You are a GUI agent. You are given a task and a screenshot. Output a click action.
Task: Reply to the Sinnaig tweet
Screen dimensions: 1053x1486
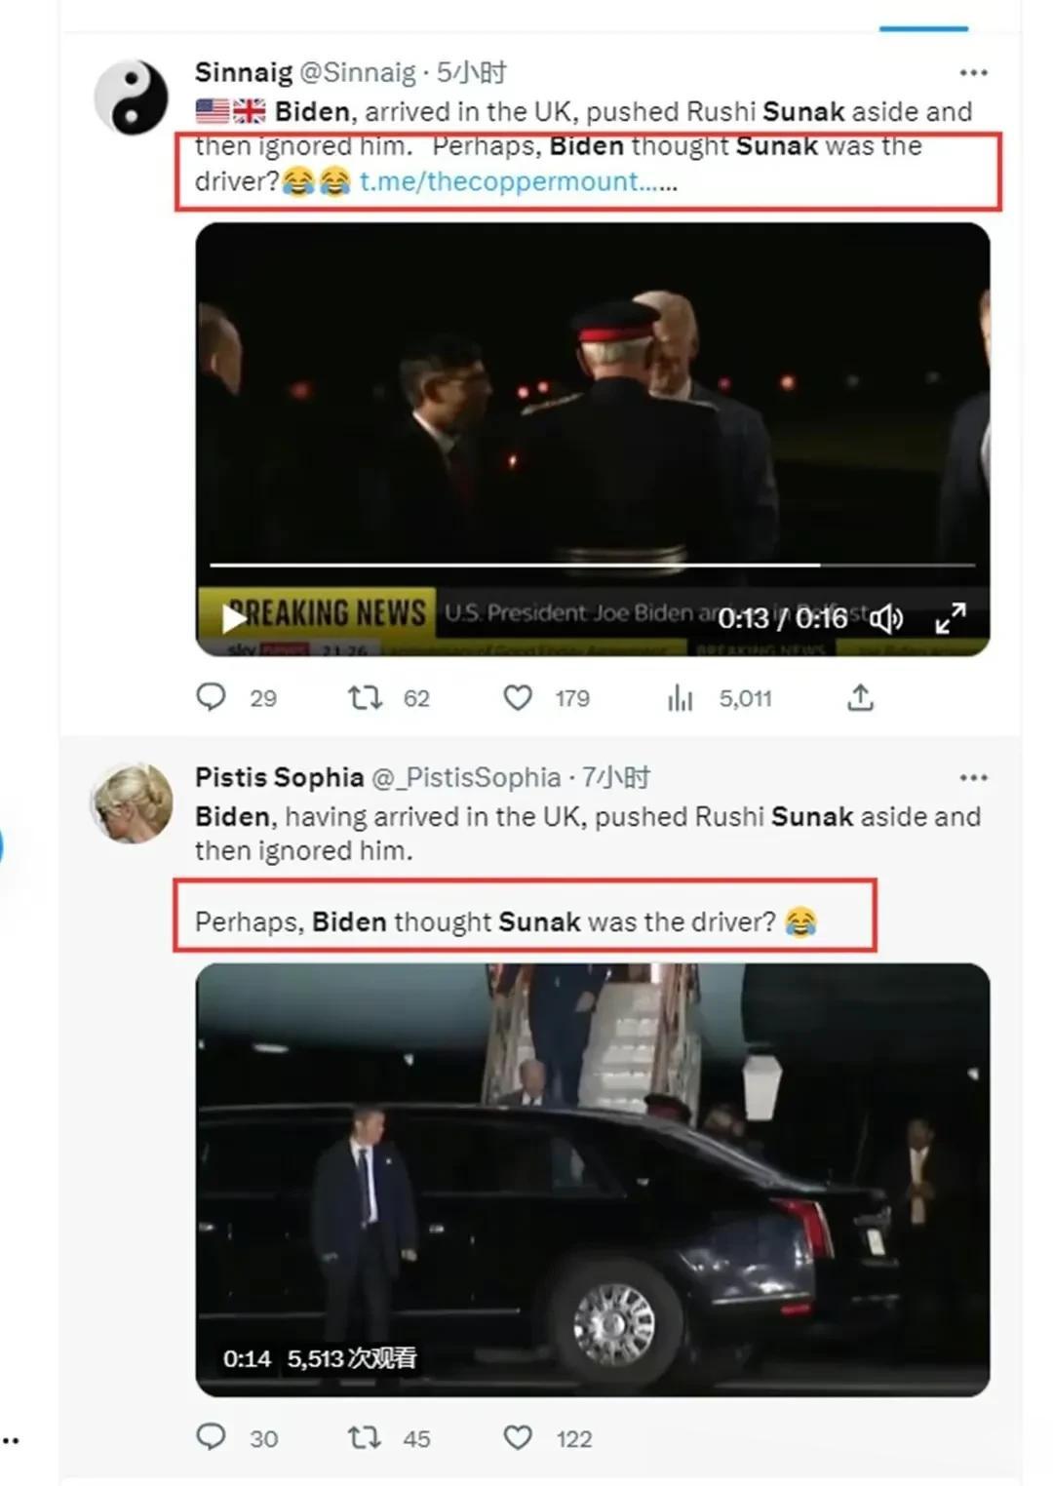tap(212, 697)
